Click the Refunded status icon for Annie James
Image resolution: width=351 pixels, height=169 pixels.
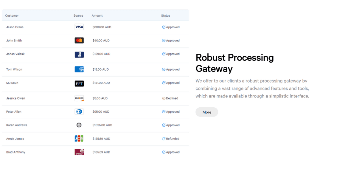[x=164, y=139]
